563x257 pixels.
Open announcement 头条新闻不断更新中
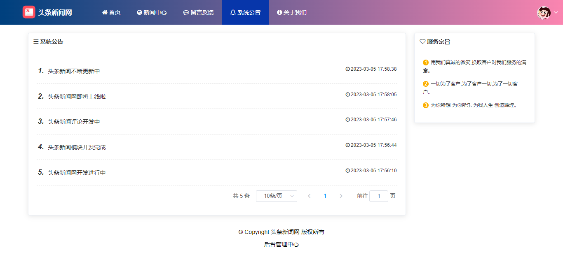pos(74,71)
